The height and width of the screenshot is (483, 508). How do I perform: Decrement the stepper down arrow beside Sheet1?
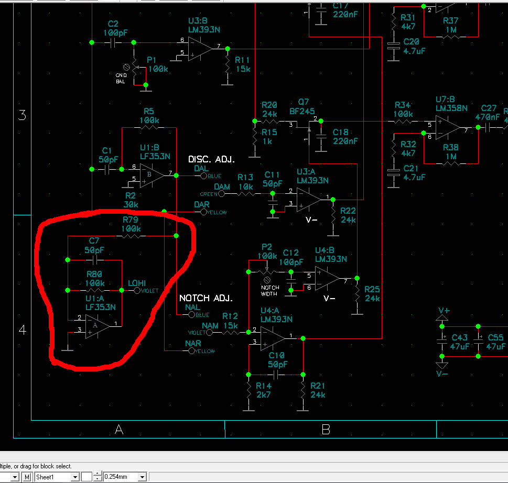coord(98,479)
